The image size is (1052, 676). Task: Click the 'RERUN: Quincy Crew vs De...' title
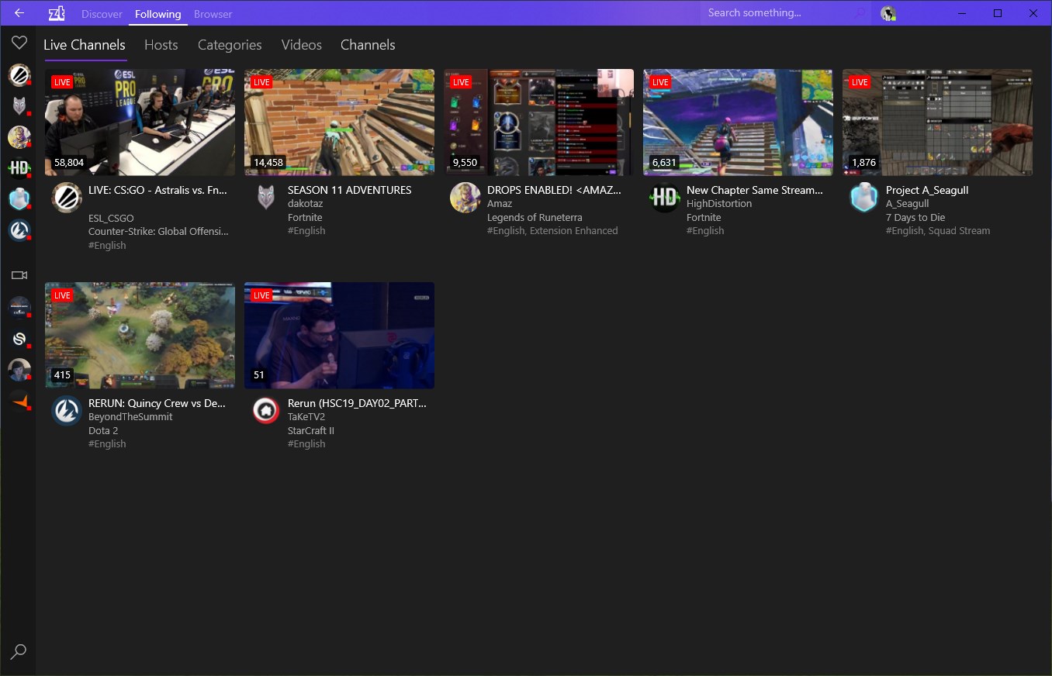pos(157,403)
